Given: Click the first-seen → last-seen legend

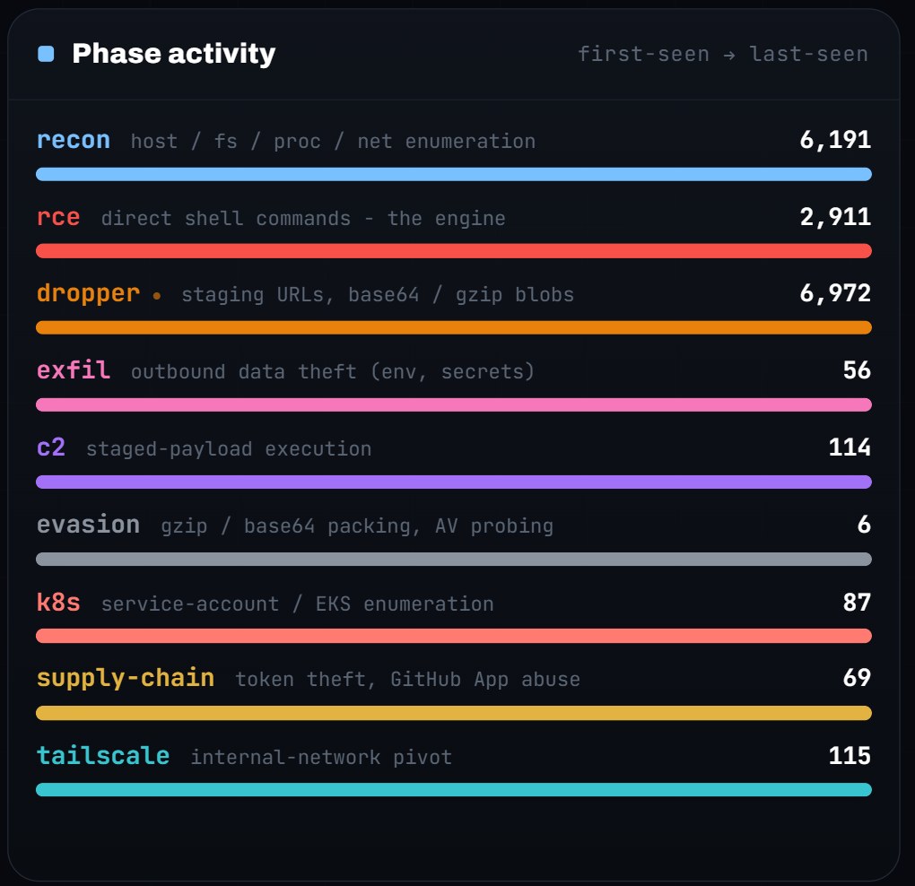Looking at the screenshot, I should coord(723,54).
